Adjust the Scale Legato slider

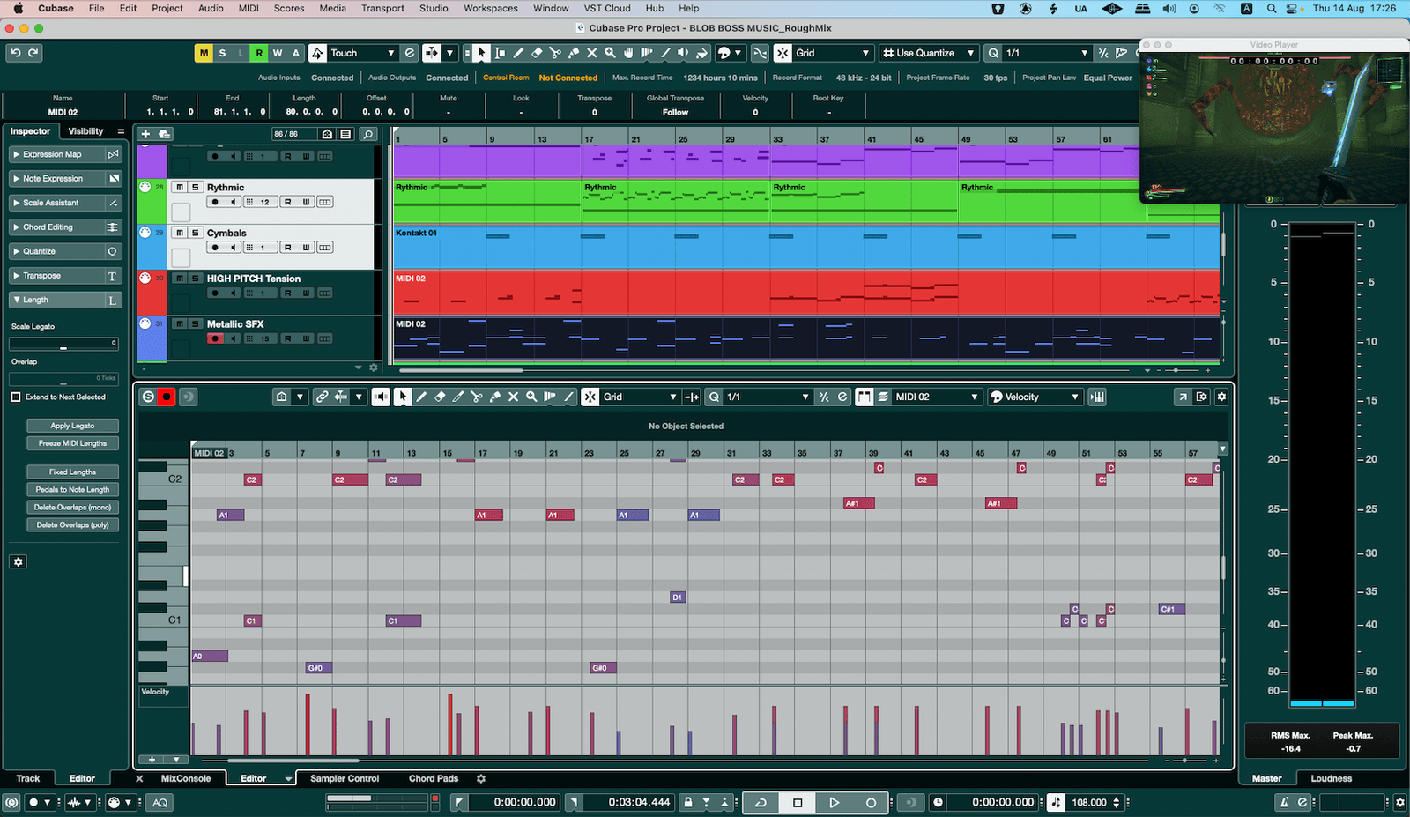63,344
